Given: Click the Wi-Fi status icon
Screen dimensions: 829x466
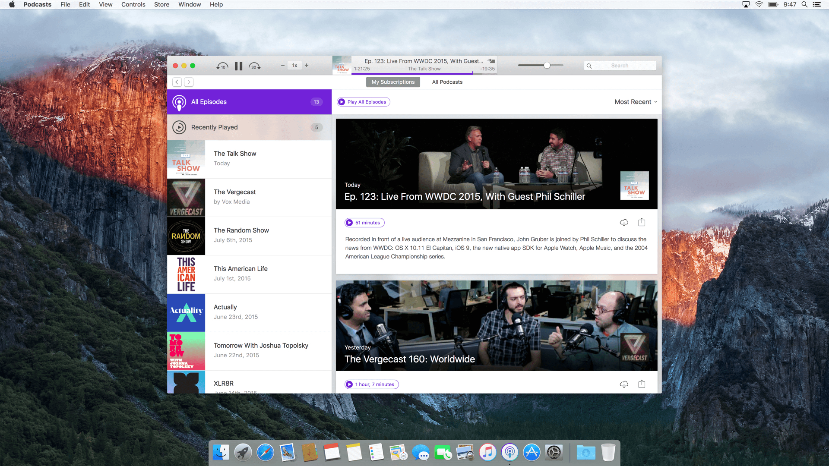Looking at the screenshot, I should pyautogui.click(x=759, y=4).
